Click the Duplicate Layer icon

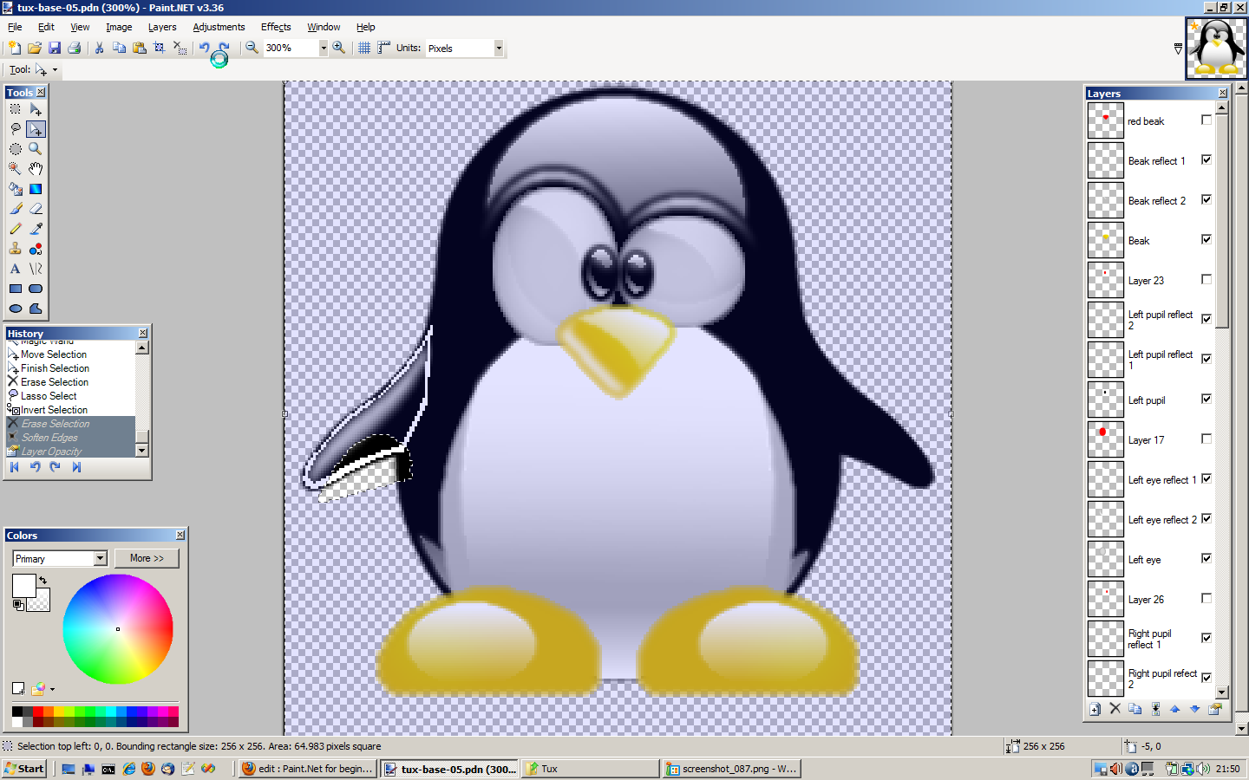click(1135, 709)
